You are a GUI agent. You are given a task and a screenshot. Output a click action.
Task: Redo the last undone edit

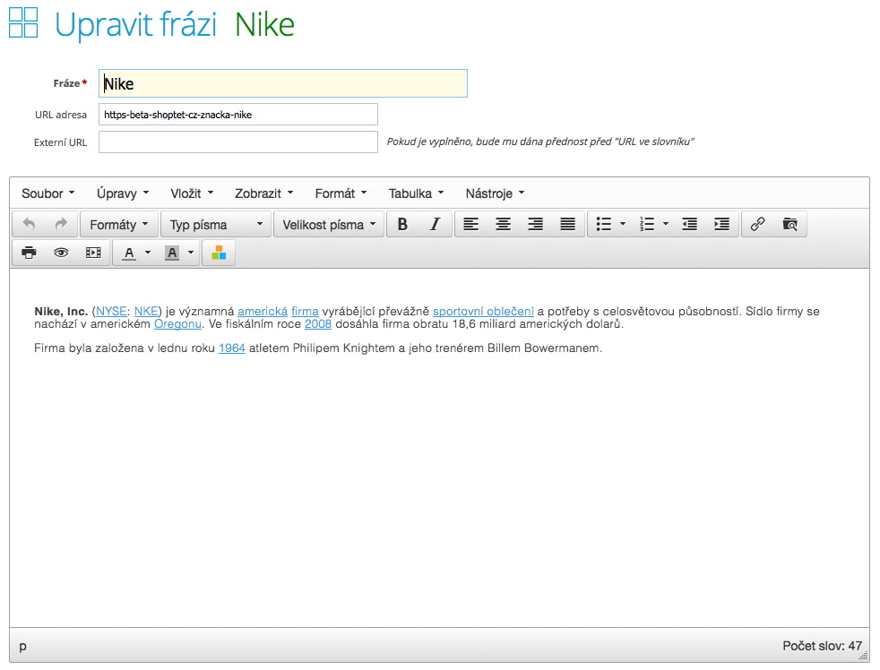tap(61, 225)
